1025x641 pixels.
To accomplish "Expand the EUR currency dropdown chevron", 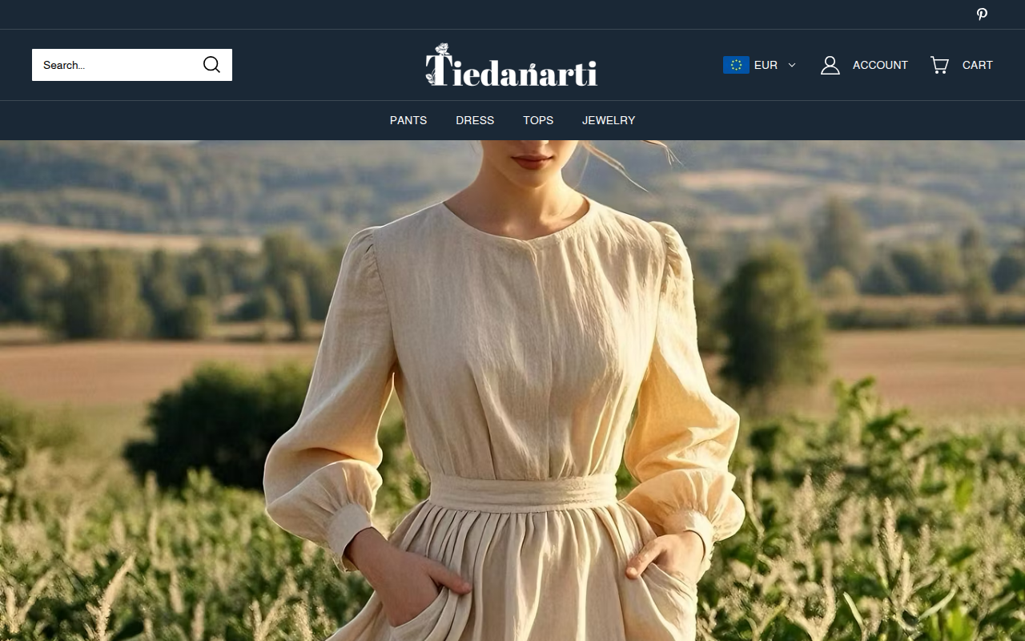I will tap(792, 65).
